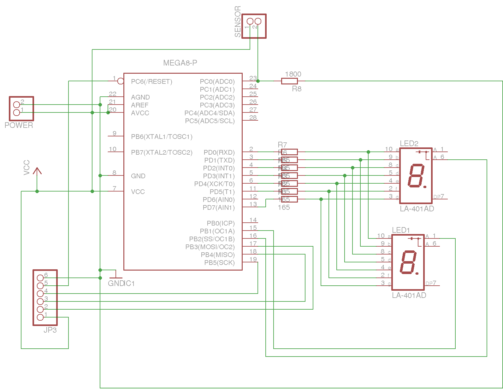
Task: Click the PB0(ICP) pin name
Action: [221, 223]
